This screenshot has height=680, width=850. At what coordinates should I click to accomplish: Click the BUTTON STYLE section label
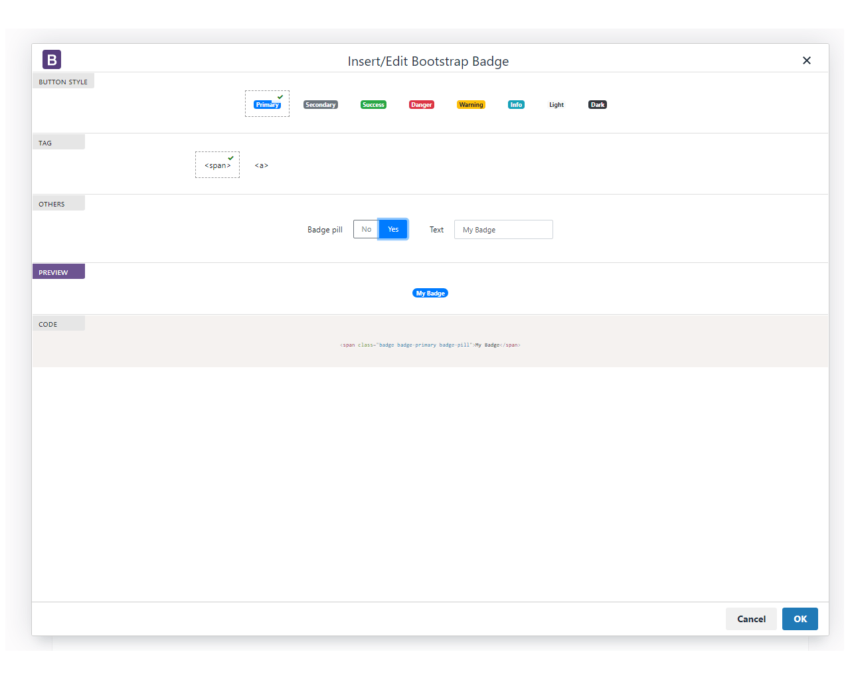click(x=63, y=82)
